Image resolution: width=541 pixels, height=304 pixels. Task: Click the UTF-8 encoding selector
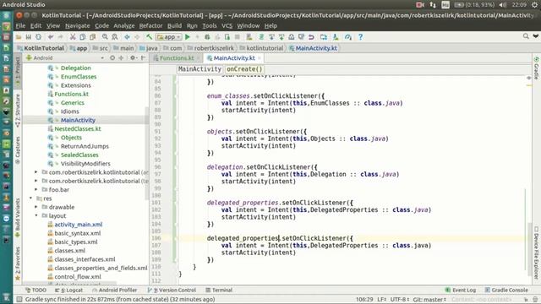[400, 300]
